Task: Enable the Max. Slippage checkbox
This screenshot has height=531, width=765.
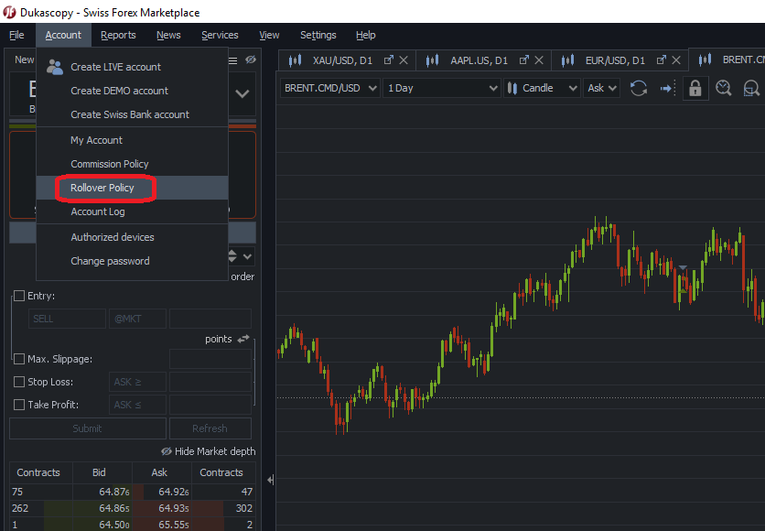Action: click(x=19, y=359)
